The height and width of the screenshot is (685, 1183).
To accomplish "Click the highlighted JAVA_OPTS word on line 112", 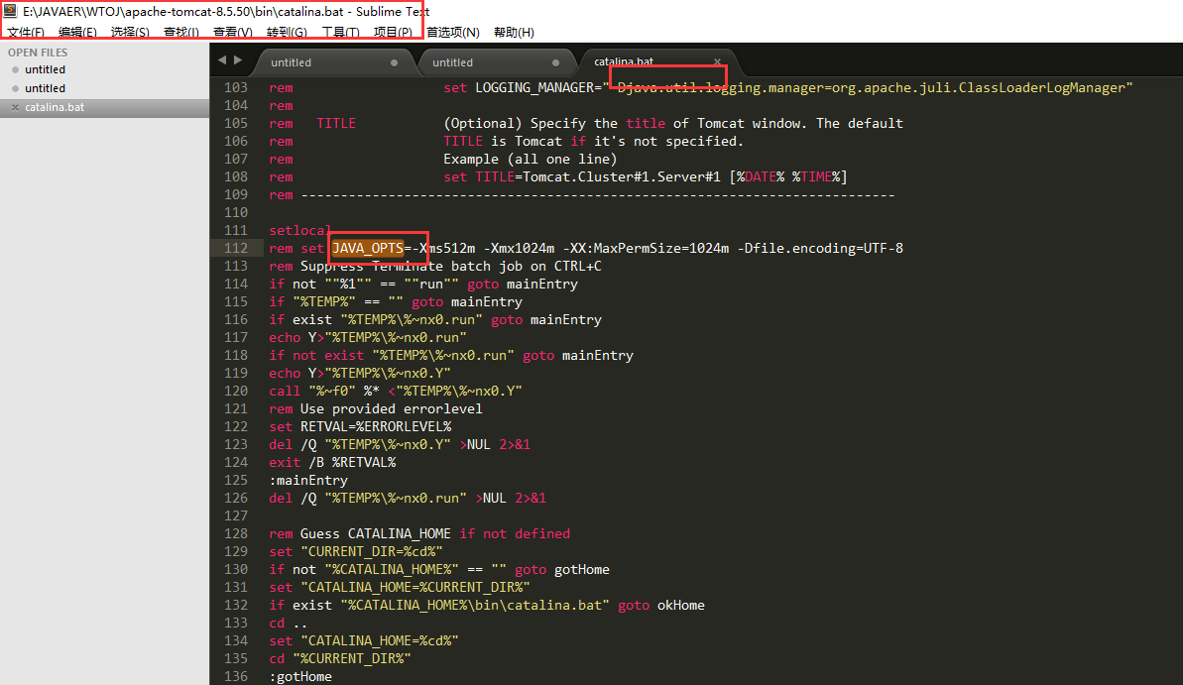I will 368,248.
